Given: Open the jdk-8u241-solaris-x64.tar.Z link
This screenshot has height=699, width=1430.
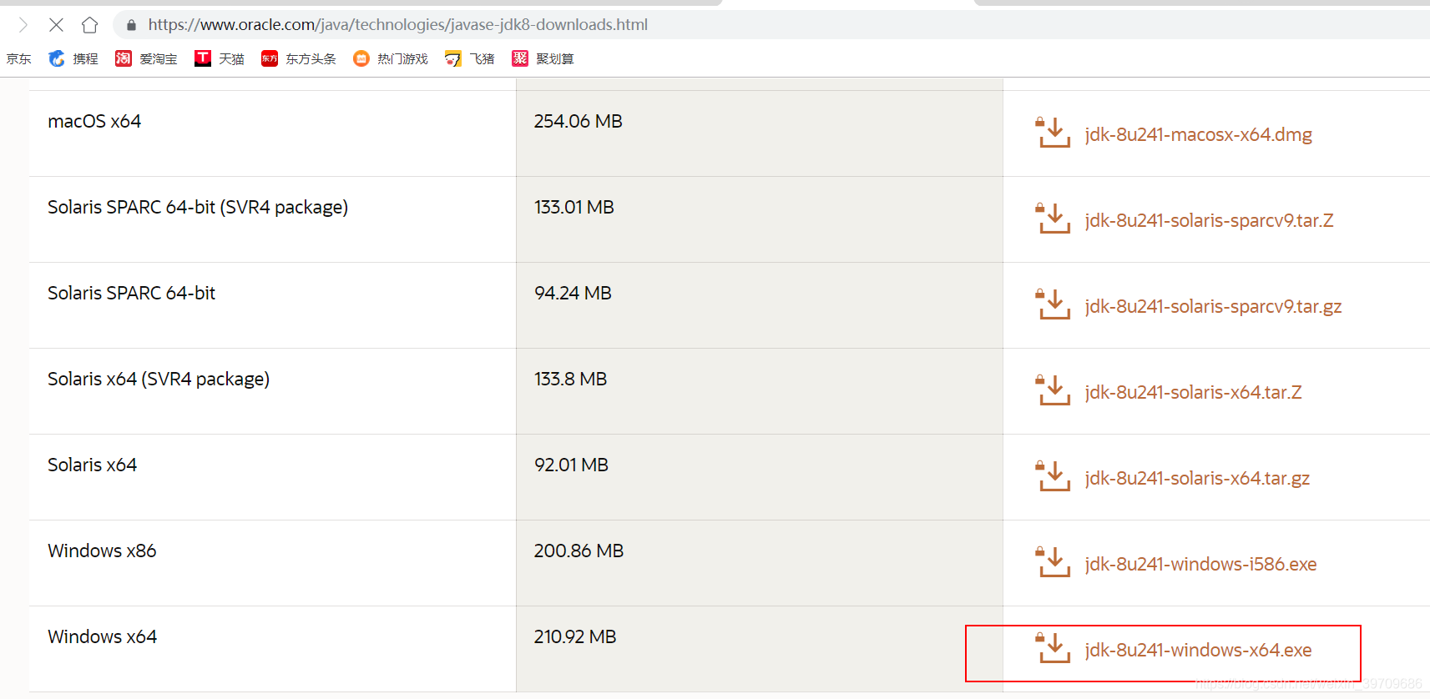Looking at the screenshot, I should click(1193, 393).
